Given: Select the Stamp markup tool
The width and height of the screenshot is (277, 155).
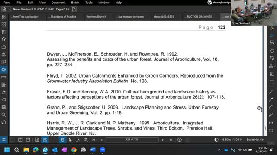Looking at the screenshot, I should [x=271, y=66].
